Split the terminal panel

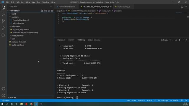pyautogui.click(x=176, y=40)
